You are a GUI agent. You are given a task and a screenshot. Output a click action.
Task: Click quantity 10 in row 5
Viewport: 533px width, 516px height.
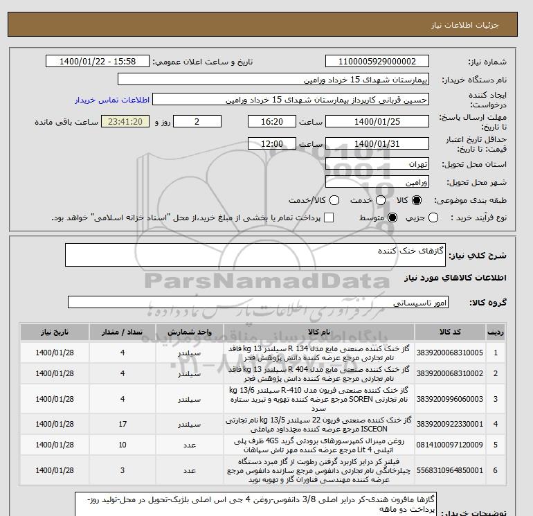tap(123, 445)
